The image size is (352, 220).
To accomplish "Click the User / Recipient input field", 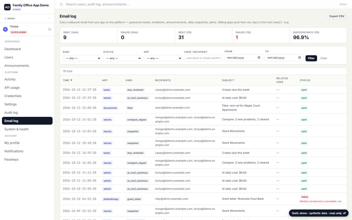I will click(203, 58).
